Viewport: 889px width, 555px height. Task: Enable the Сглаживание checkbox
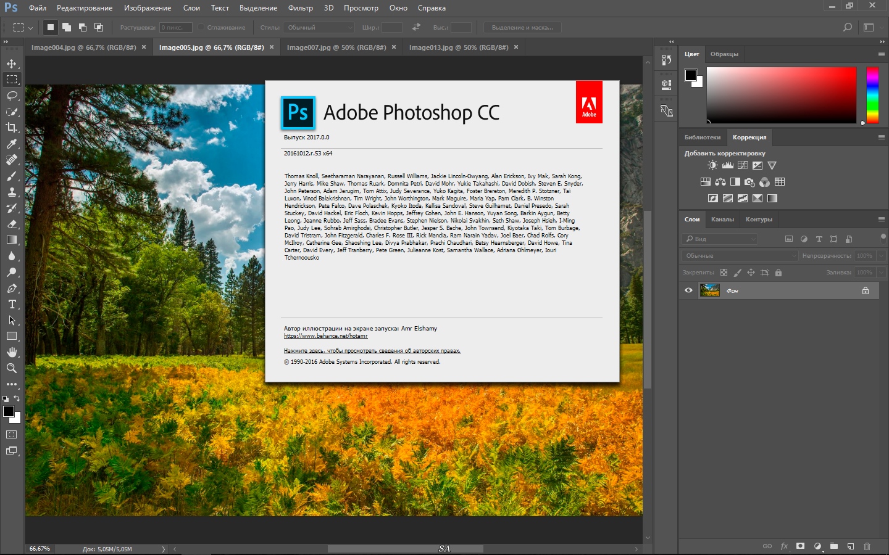[x=201, y=27]
